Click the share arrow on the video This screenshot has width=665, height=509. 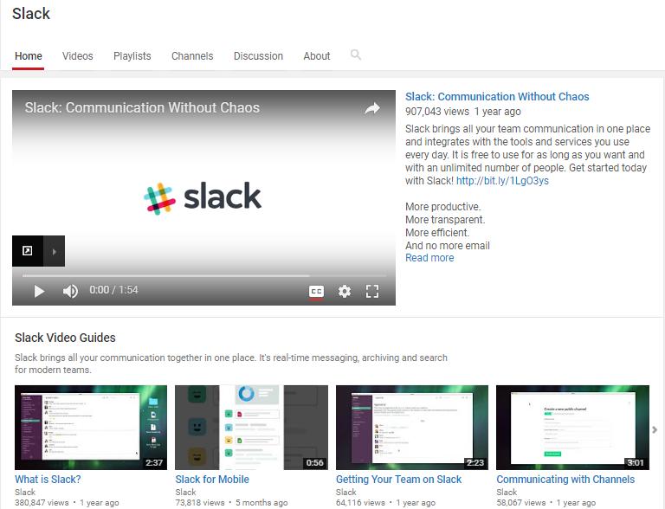372,108
